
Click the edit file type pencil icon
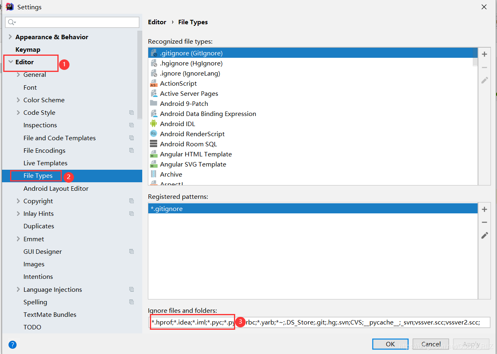(x=484, y=80)
